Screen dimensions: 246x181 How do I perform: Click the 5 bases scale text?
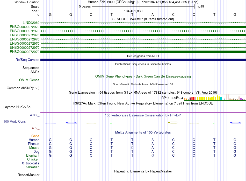click(x=85, y=6)
